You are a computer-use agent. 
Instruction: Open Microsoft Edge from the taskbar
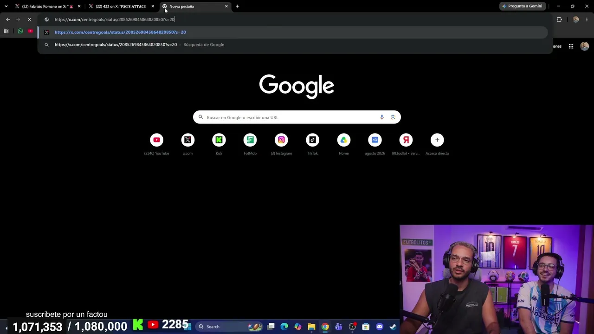point(284,327)
